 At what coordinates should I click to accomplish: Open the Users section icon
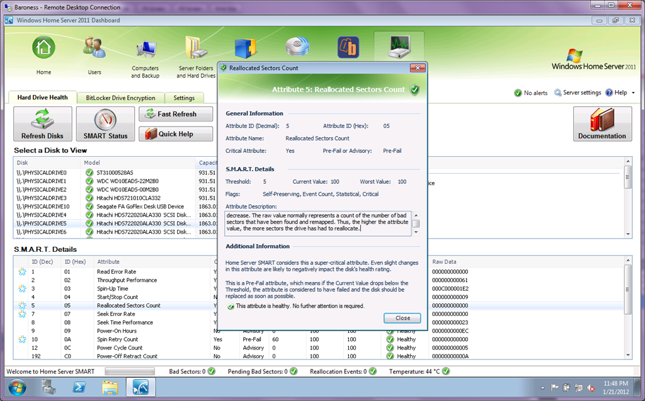pyautogui.click(x=94, y=48)
